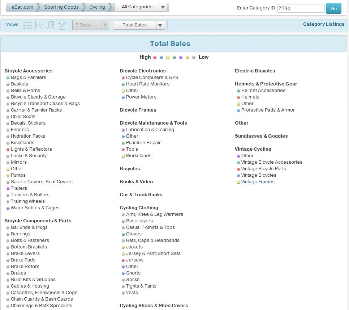
Task: Click the gray Low legend dot
Action: pos(194,58)
